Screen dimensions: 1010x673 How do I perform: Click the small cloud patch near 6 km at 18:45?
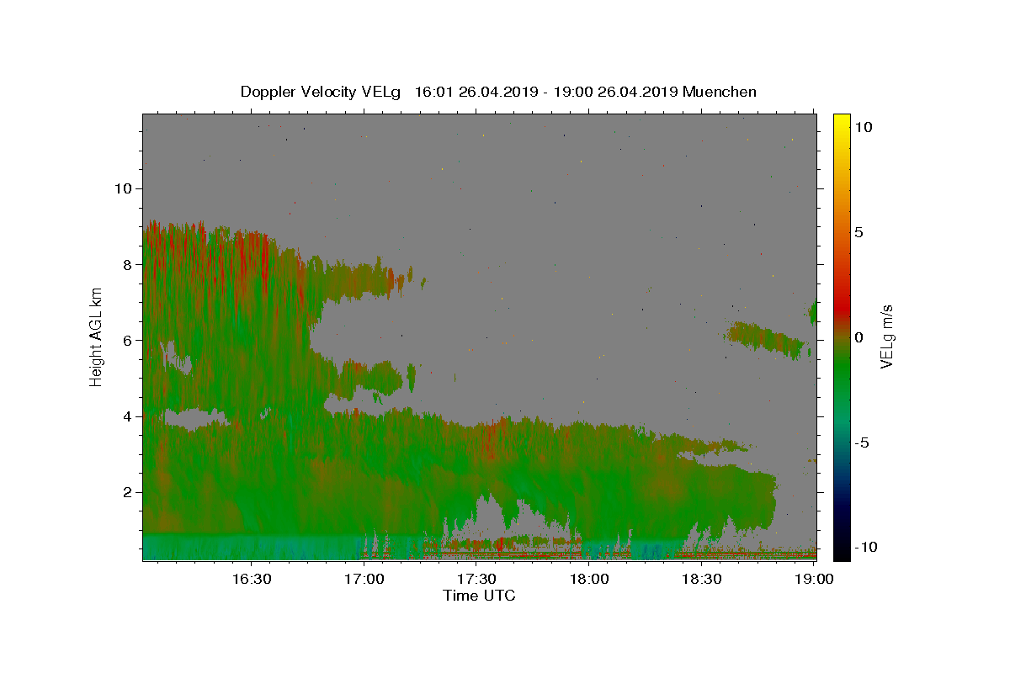(766, 338)
